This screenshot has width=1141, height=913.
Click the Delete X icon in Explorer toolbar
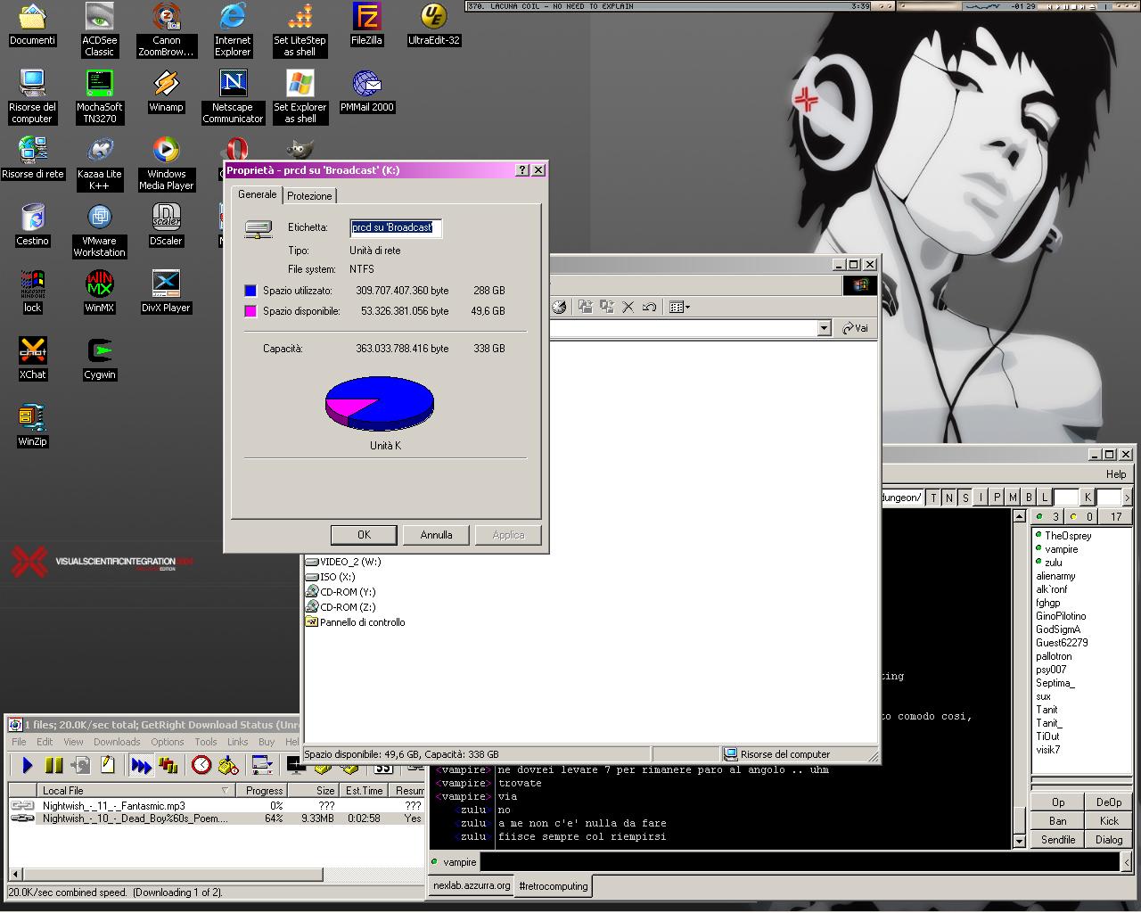pyautogui.click(x=628, y=307)
